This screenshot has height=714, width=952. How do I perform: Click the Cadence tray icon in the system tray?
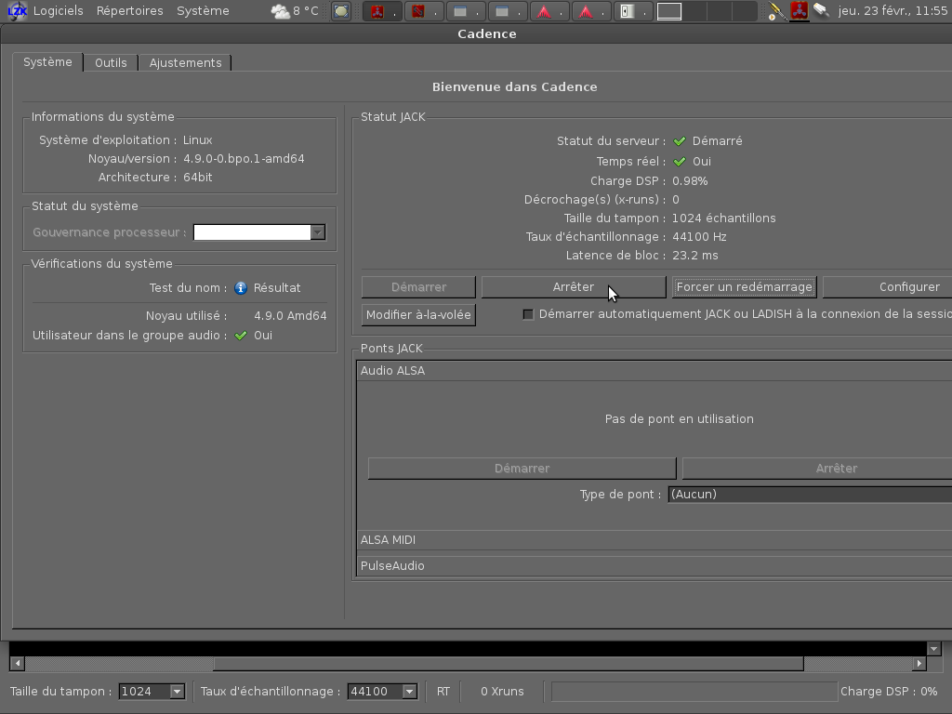(799, 11)
